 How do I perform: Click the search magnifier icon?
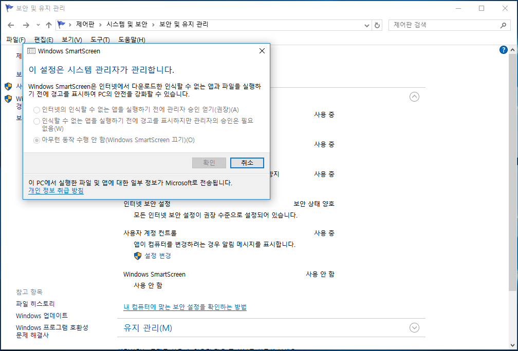(504, 25)
